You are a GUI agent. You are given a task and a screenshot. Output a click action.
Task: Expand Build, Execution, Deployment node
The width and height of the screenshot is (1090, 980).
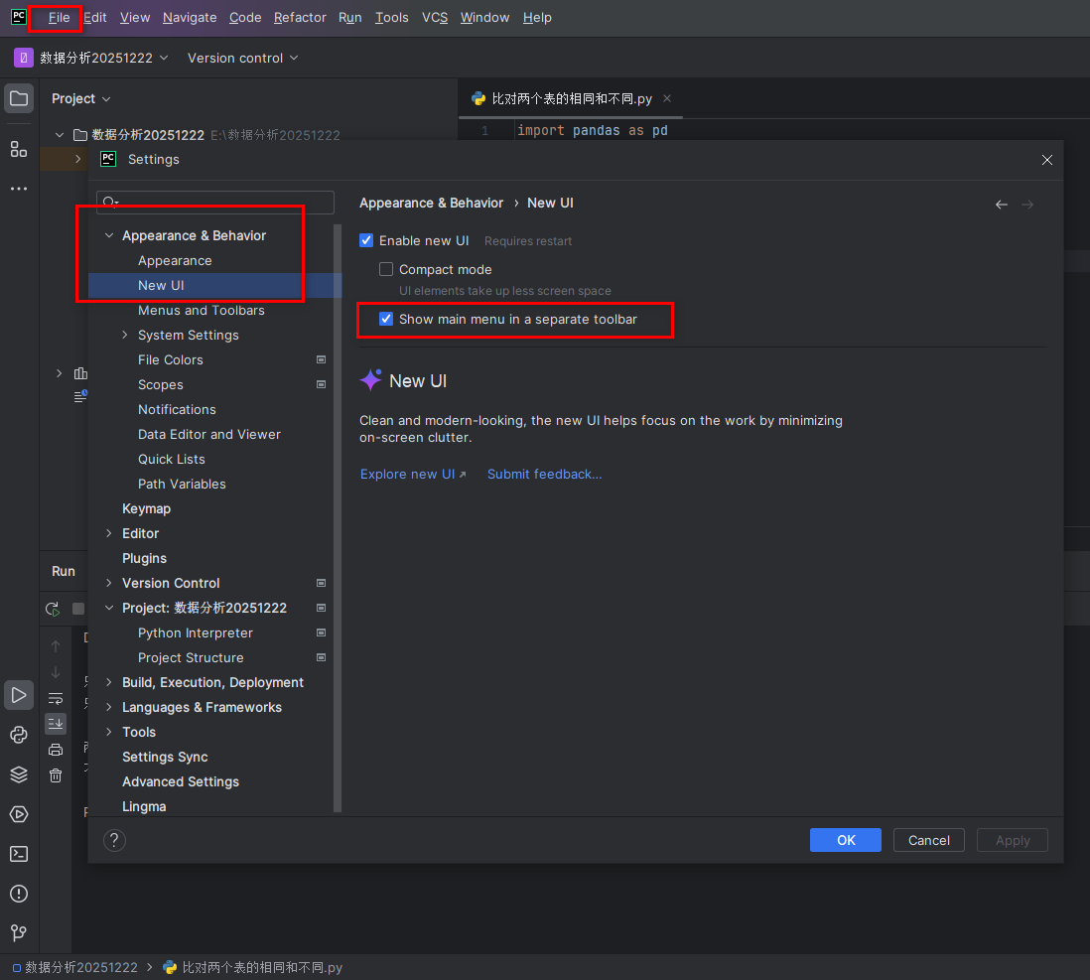point(109,682)
